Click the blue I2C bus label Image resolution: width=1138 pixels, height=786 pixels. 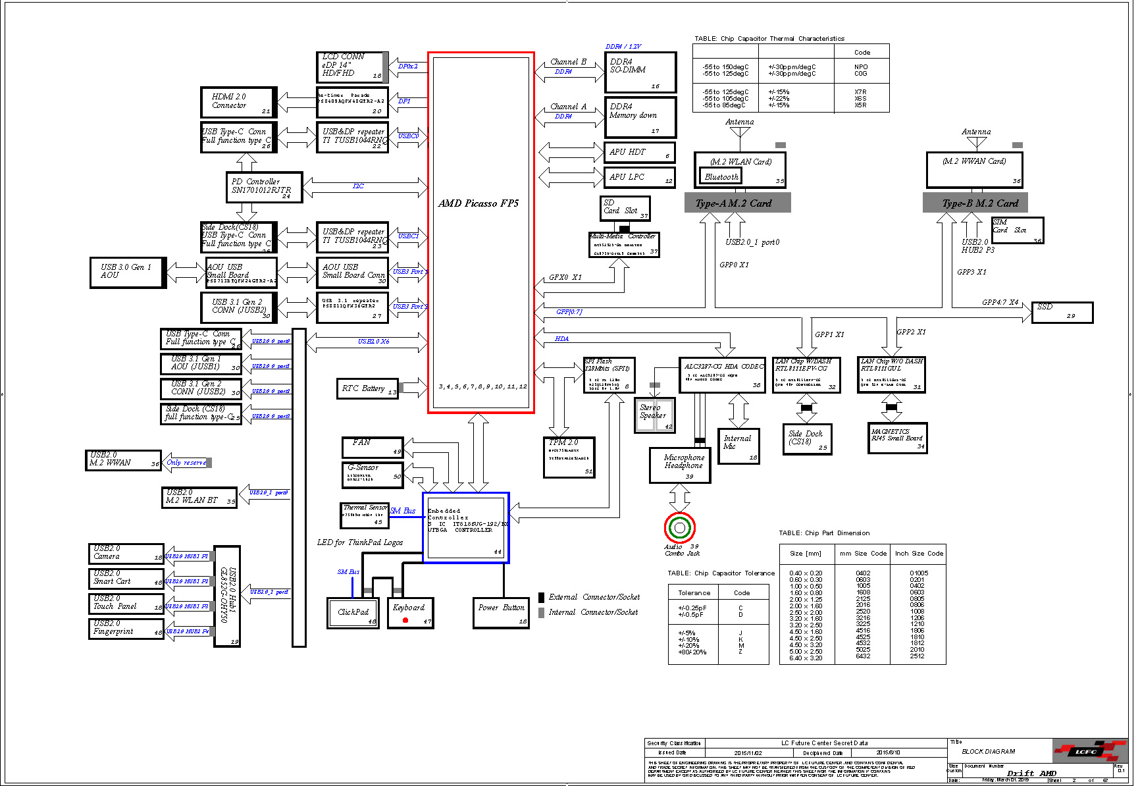click(x=358, y=186)
